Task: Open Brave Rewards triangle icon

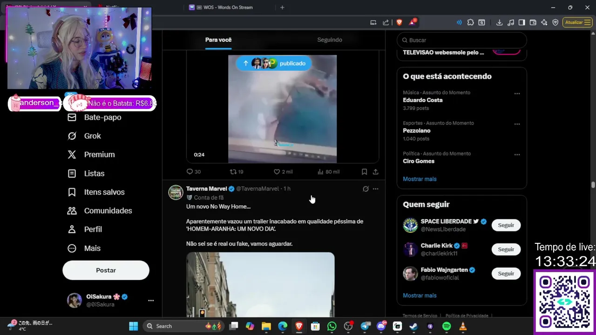Action: pyautogui.click(x=412, y=22)
